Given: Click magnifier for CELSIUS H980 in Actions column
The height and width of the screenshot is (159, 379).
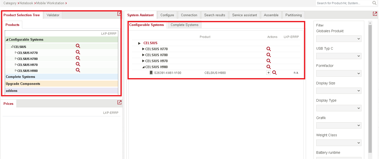Looking at the screenshot, I should coord(269,67).
